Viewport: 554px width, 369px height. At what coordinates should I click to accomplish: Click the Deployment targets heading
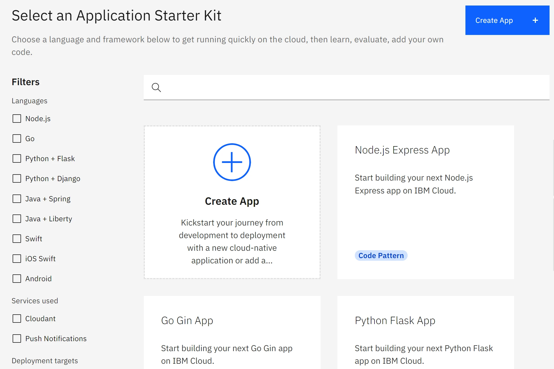point(45,361)
